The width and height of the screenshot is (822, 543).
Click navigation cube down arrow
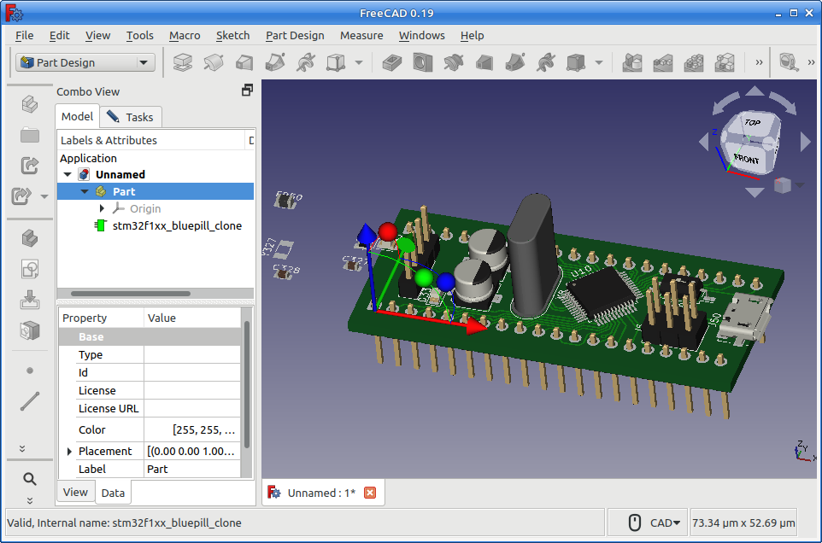[754, 192]
